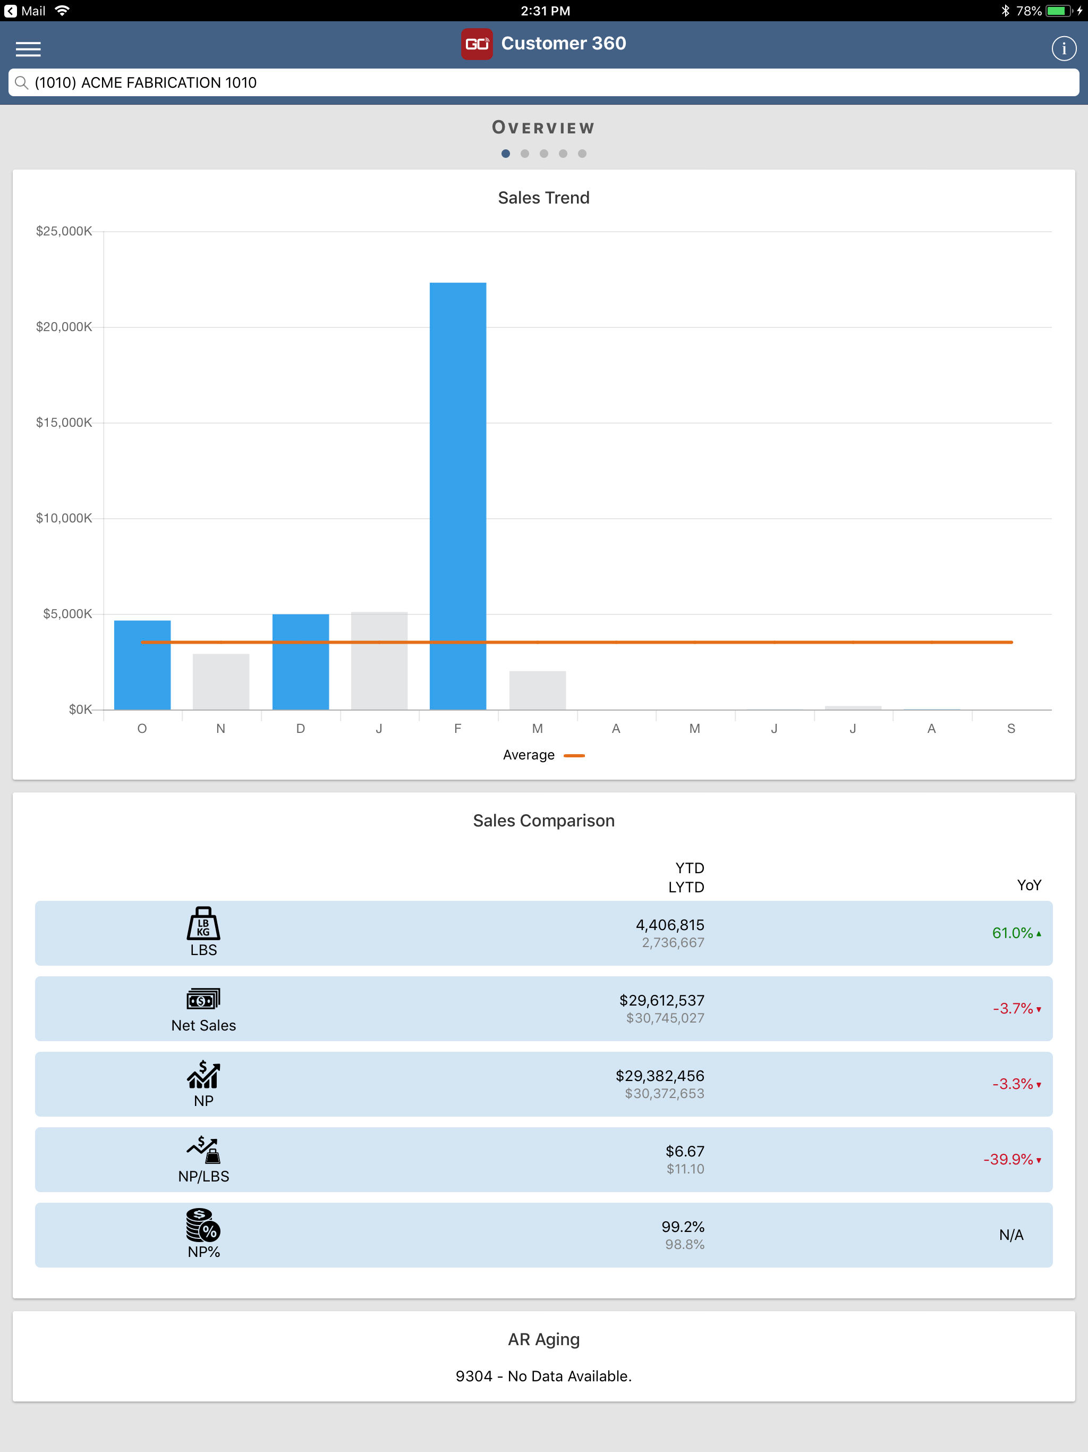The height and width of the screenshot is (1452, 1088).
Task: Tap red down arrow beside -39.9%
Action: click(x=1039, y=1161)
